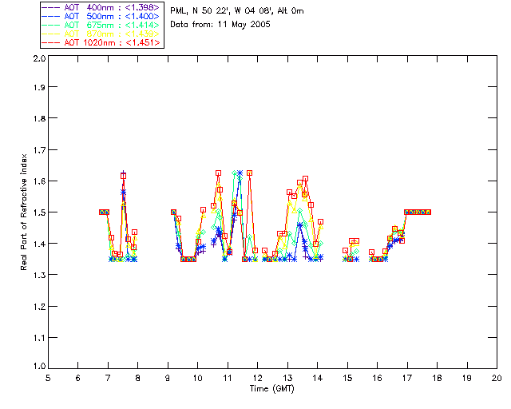Click the AOT 675nm legend entry
This screenshot has height=409, width=511.
point(101,25)
